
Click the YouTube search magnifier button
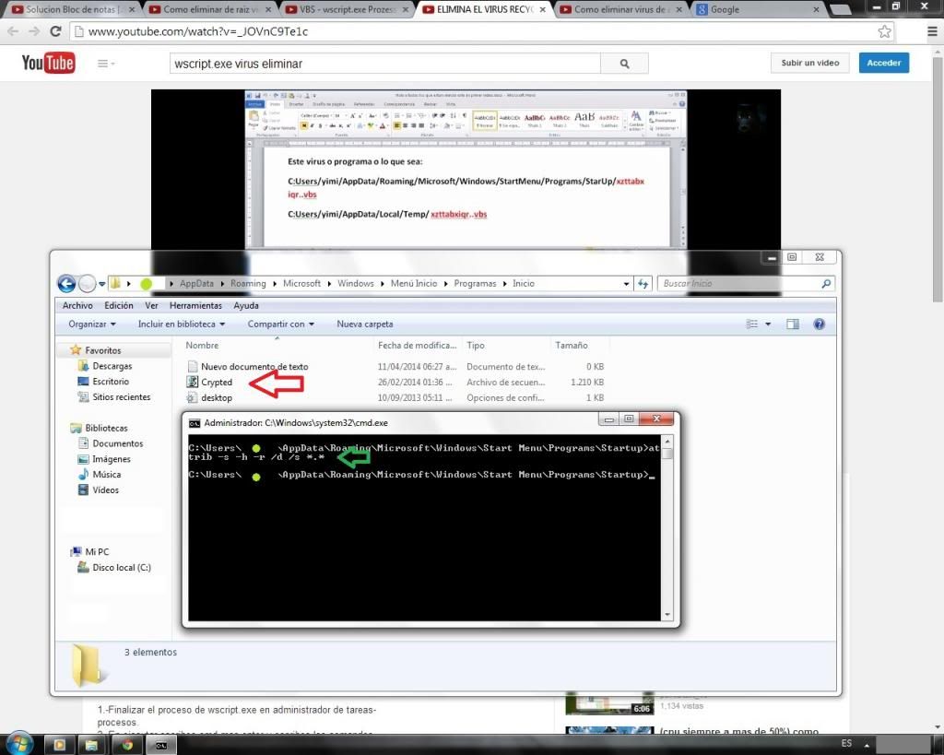pos(624,64)
